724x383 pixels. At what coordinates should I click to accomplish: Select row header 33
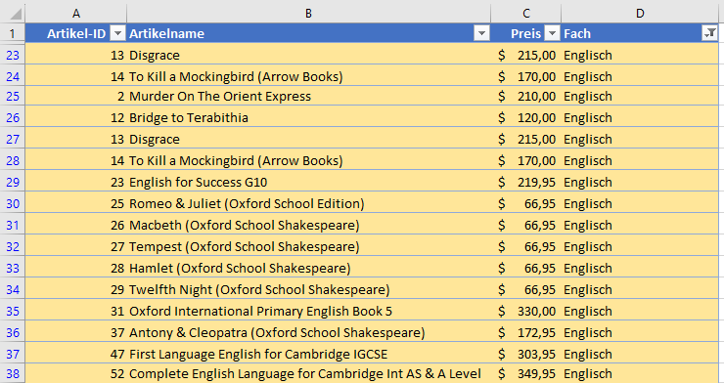[x=13, y=268]
